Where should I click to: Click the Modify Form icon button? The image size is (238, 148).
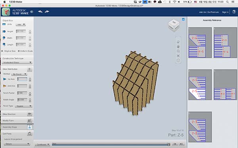tap(29, 120)
